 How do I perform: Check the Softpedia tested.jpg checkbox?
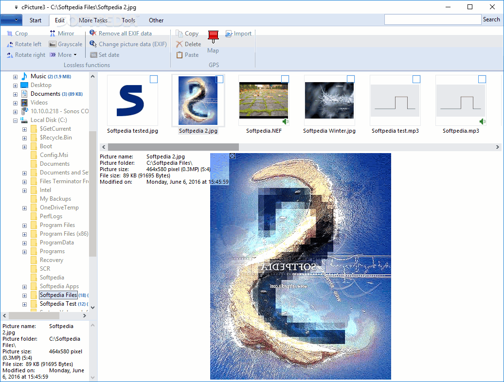[154, 79]
